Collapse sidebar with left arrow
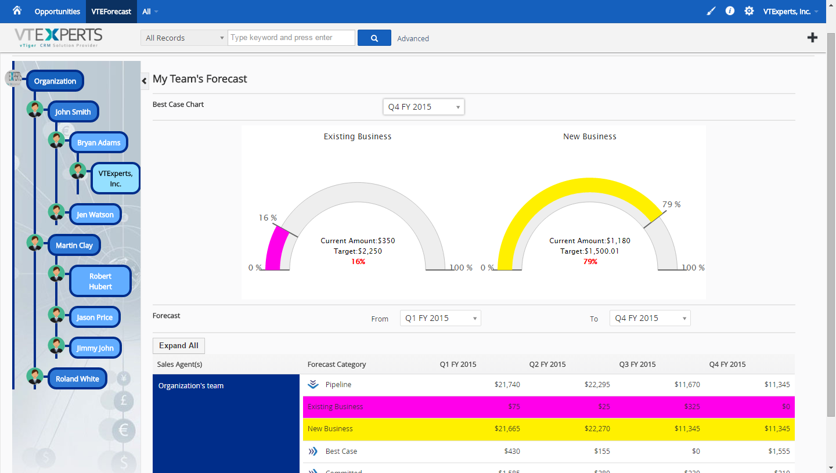The height and width of the screenshot is (473, 836). [145, 81]
